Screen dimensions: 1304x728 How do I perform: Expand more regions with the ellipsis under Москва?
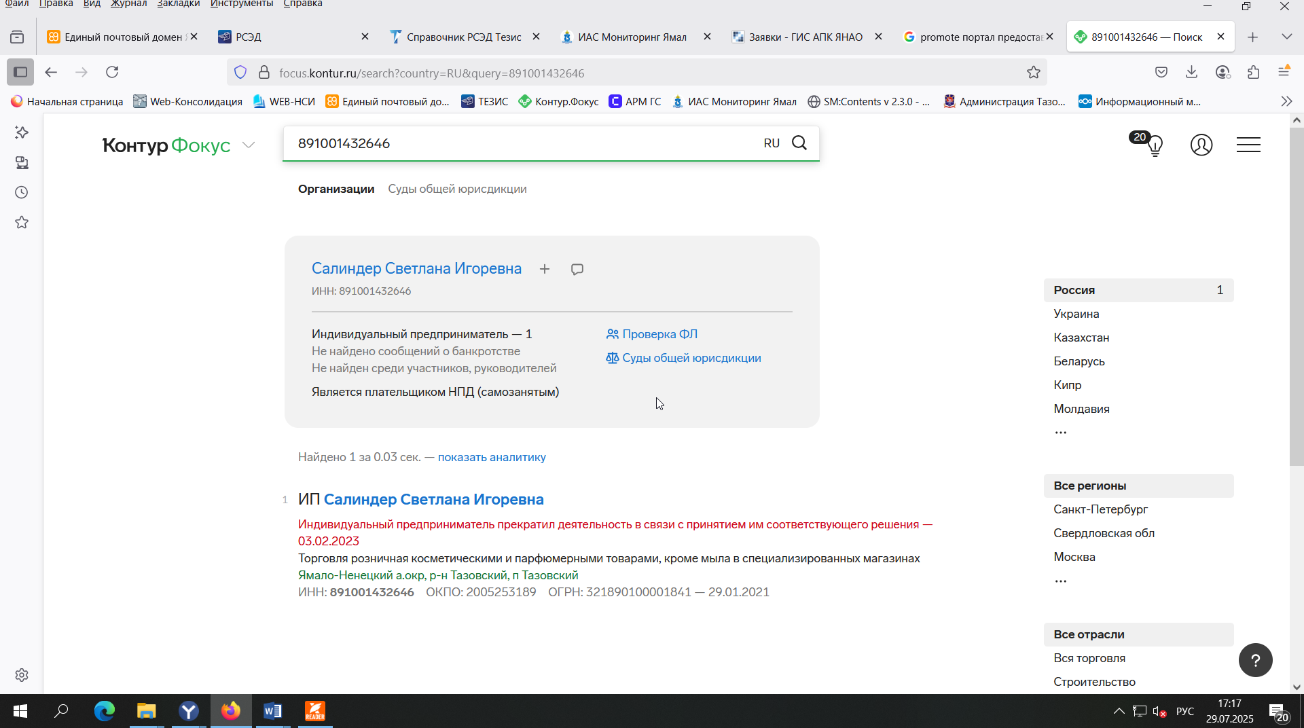(x=1061, y=581)
